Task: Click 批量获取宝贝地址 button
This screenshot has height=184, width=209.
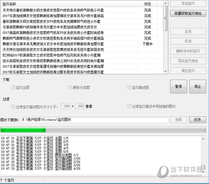Action: click(188, 13)
